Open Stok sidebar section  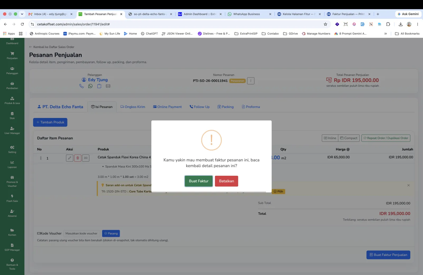point(12,116)
